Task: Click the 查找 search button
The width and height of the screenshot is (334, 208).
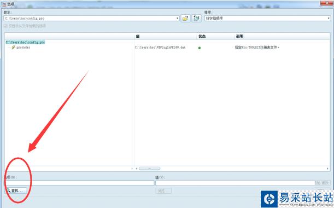Action: click(x=16, y=190)
